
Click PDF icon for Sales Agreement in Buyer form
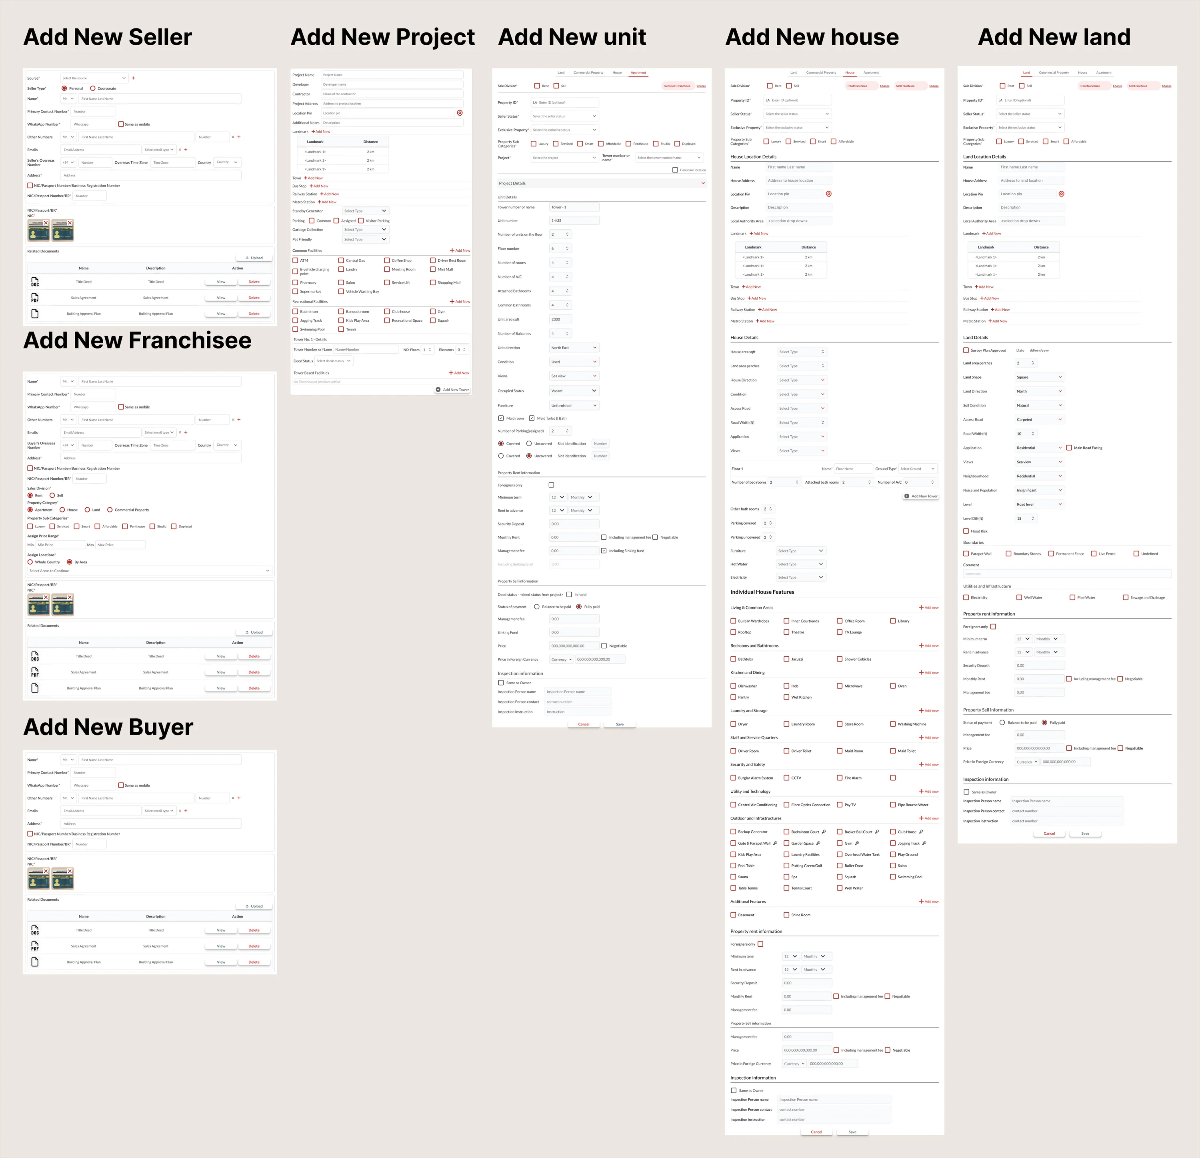(35, 946)
